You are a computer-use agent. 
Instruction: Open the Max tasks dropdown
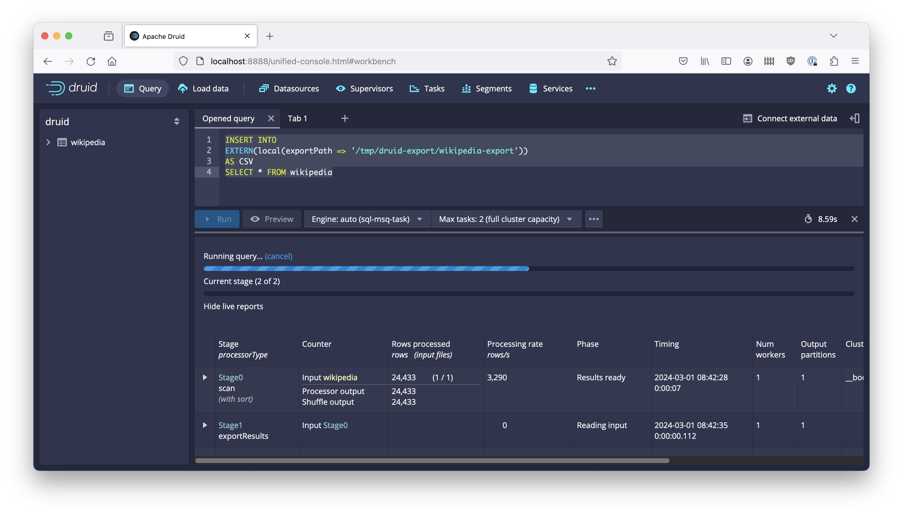[506, 219]
